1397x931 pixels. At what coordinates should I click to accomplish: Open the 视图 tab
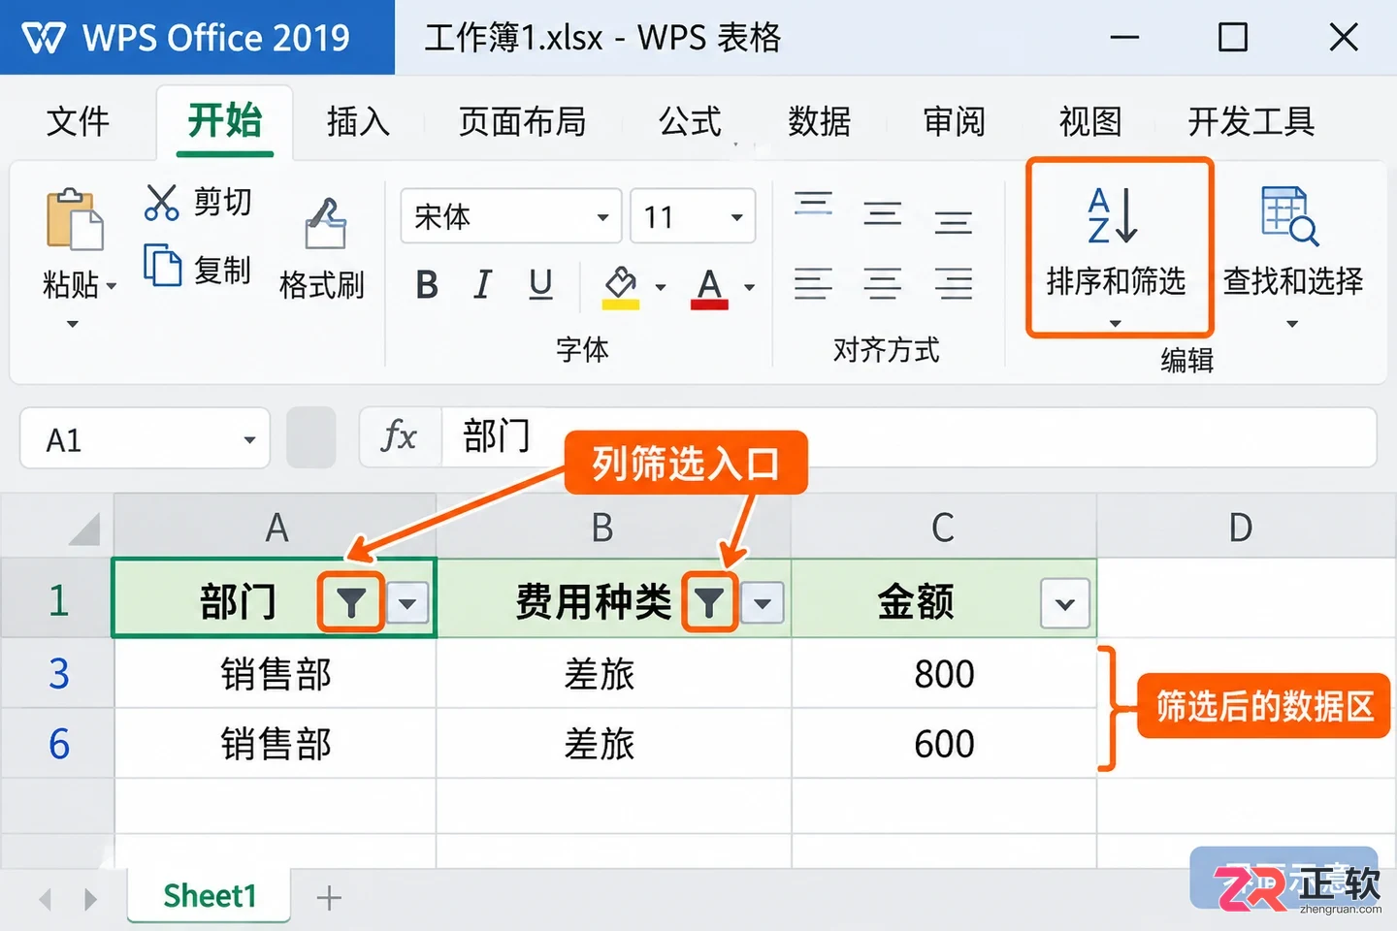pos(1090,122)
